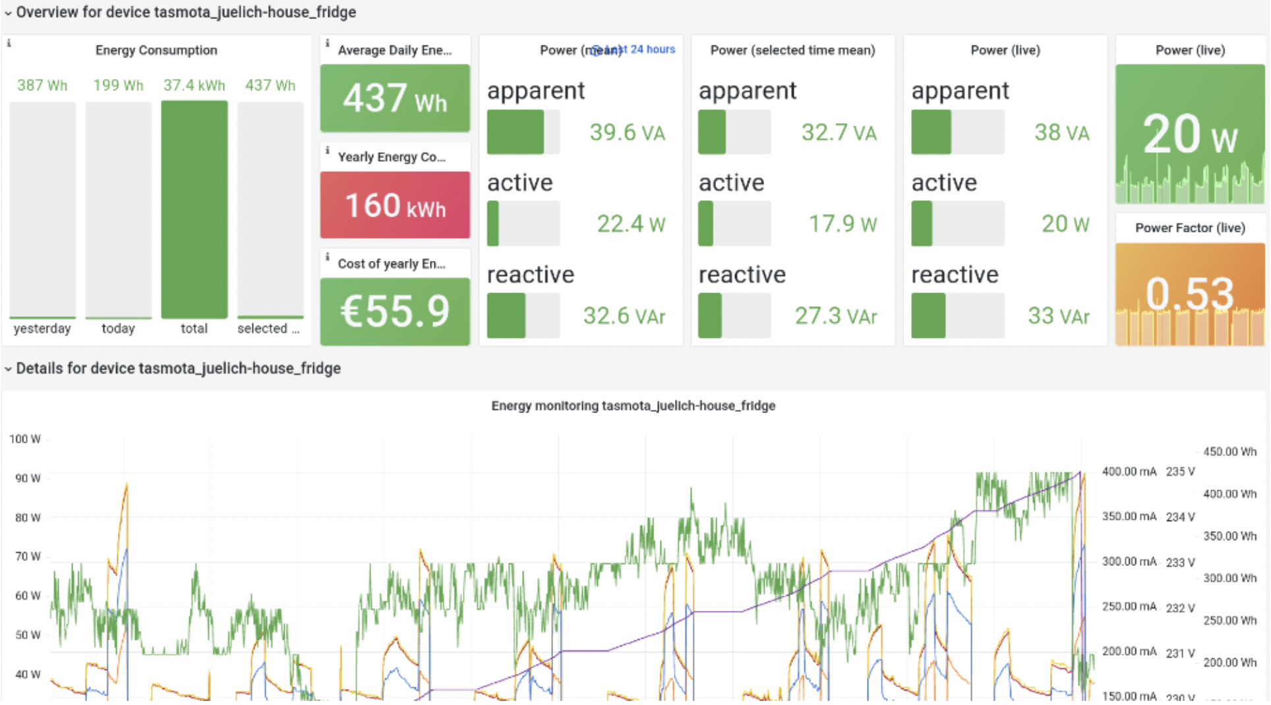Click the 40 W y-axis label
This screenshot has width=1271, height=705.
28,675
